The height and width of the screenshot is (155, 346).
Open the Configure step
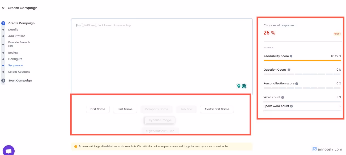point(15,59)
